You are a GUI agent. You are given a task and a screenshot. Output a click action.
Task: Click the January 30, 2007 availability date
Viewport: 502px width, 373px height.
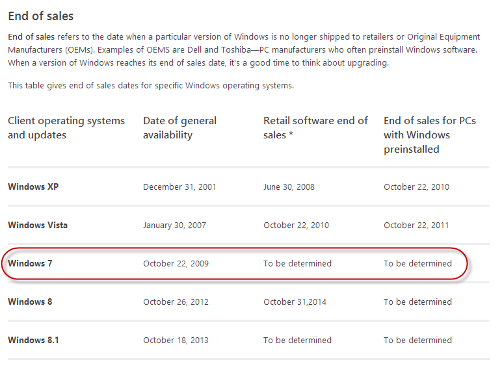coord(174,225)
